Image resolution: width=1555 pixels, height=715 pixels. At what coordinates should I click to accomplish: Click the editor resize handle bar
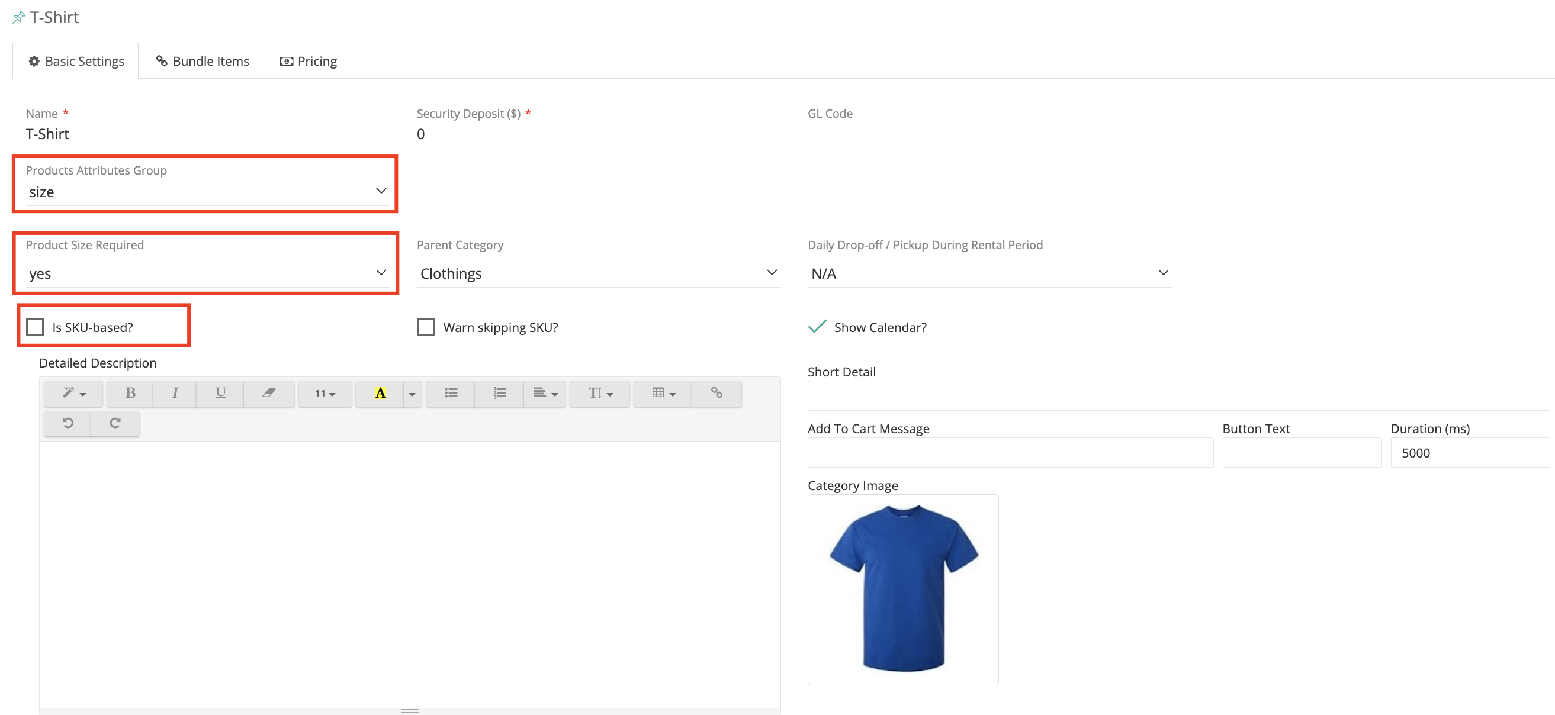coord(410,711)
